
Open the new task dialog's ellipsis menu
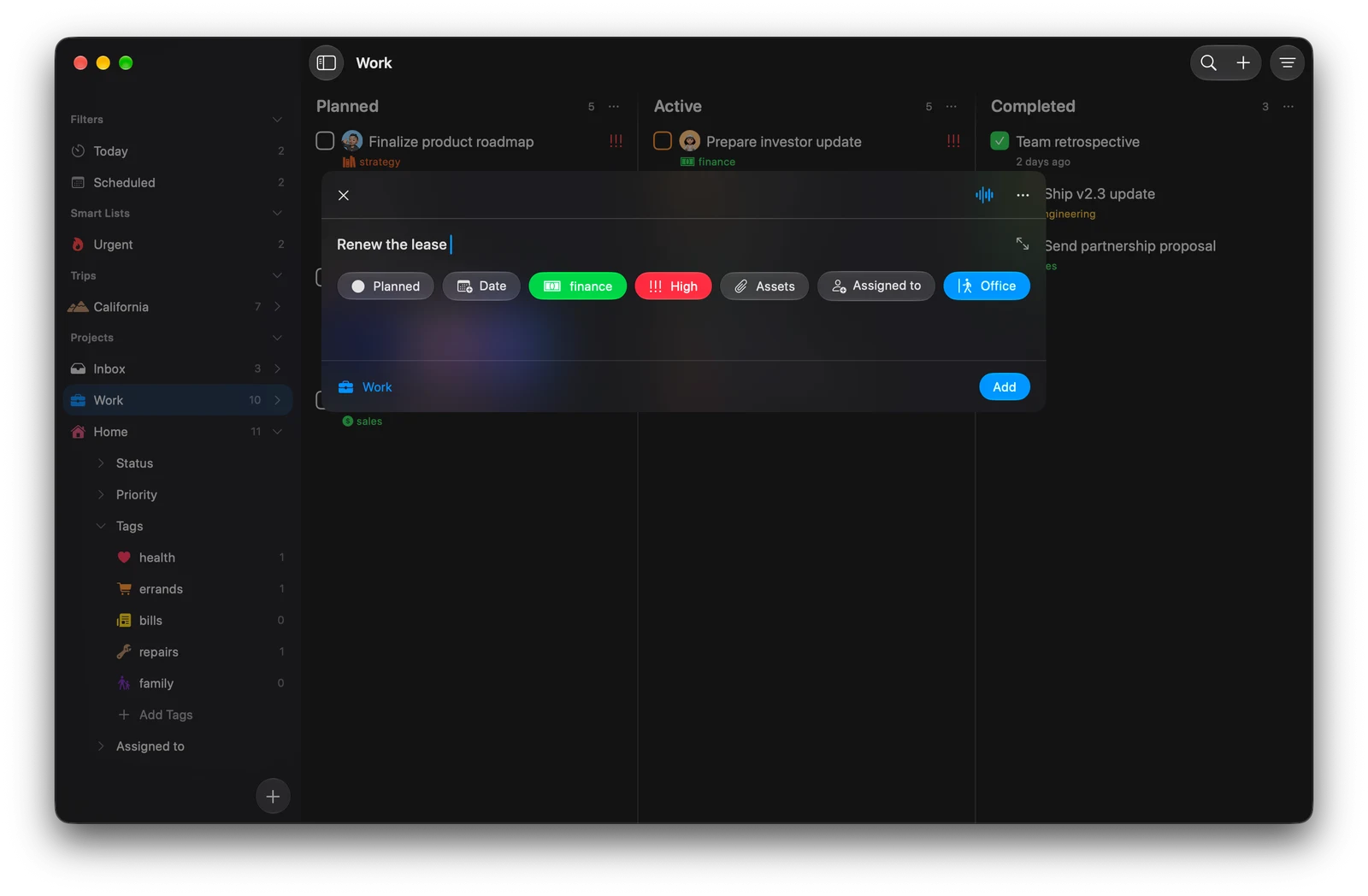[1022, 195]
